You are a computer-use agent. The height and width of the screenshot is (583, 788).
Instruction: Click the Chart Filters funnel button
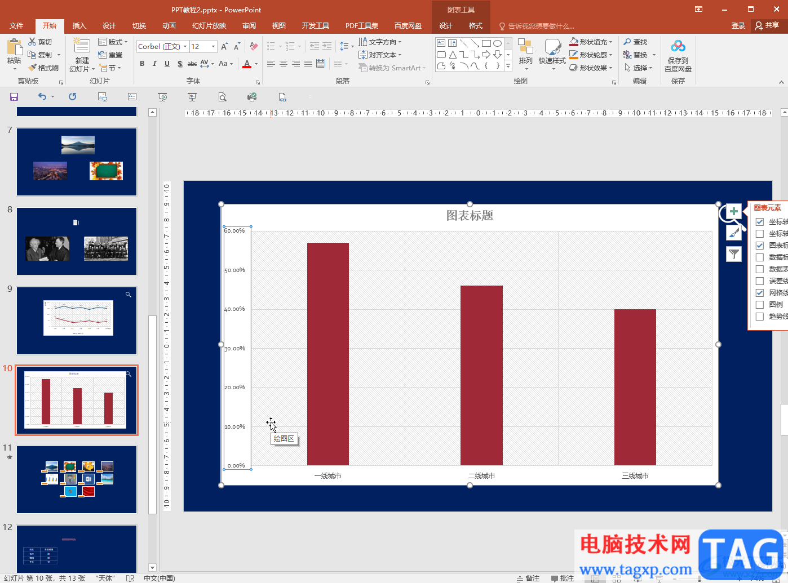point(733,254)
